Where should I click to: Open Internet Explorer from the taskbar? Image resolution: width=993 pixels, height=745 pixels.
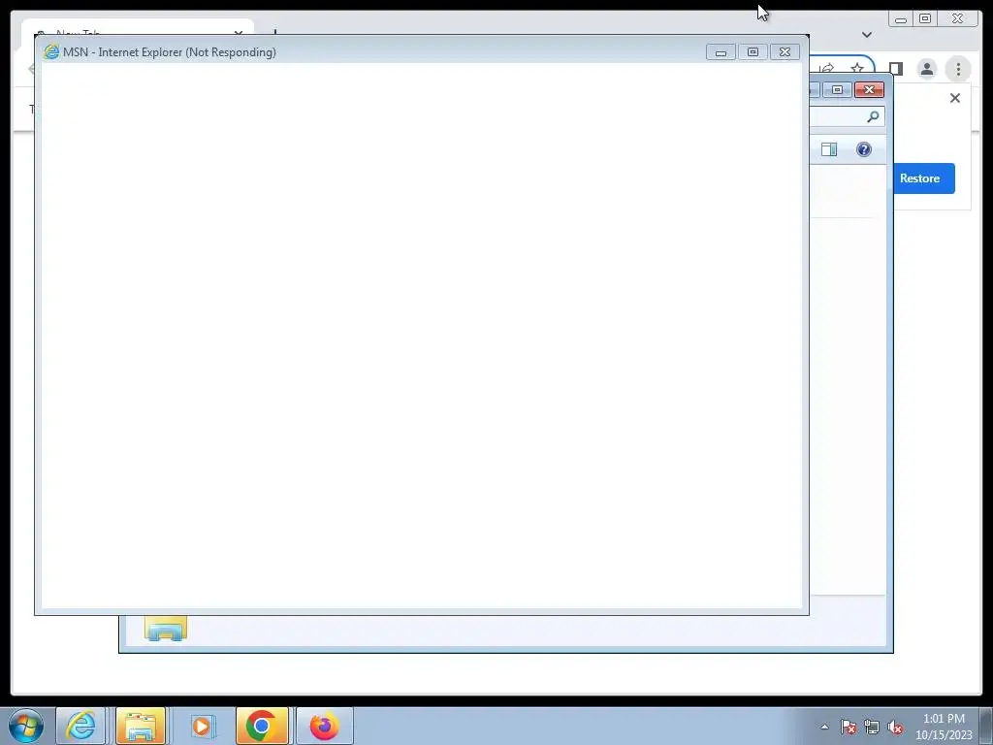80,726
